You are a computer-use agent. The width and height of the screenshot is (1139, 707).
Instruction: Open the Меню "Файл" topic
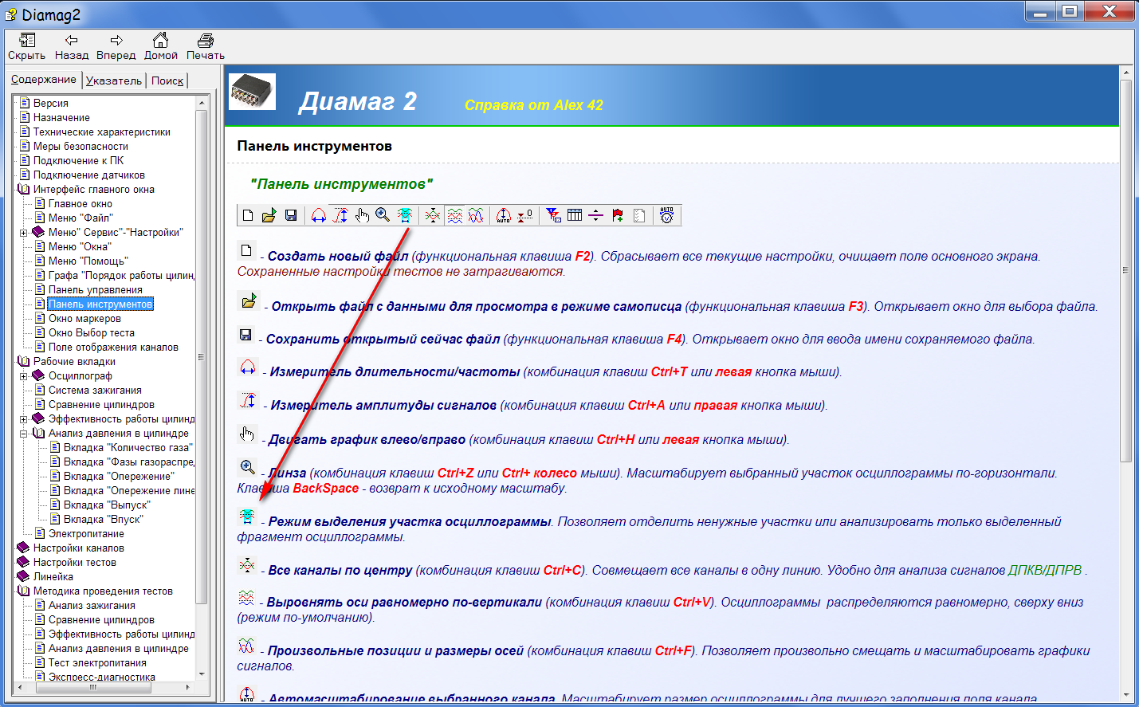pos(81,218)
